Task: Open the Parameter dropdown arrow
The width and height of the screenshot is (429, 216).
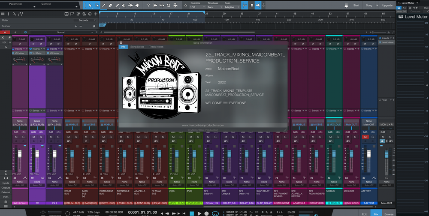Action: tap(34, 6)
